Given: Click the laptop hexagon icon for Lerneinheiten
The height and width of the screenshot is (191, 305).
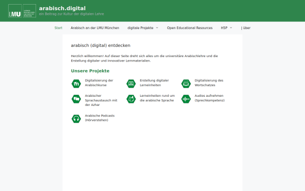Looking at the screenshot, I should [131, 84].
